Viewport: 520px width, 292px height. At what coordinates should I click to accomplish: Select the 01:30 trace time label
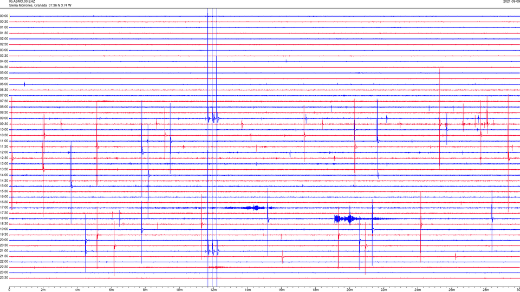pyautogui.click(x=4, y=33)
